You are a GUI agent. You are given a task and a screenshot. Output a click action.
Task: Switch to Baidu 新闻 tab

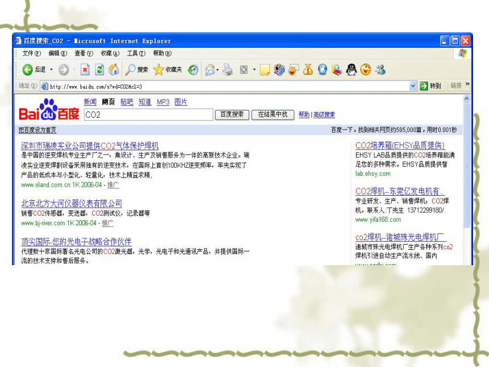click(x=90, y=102)
